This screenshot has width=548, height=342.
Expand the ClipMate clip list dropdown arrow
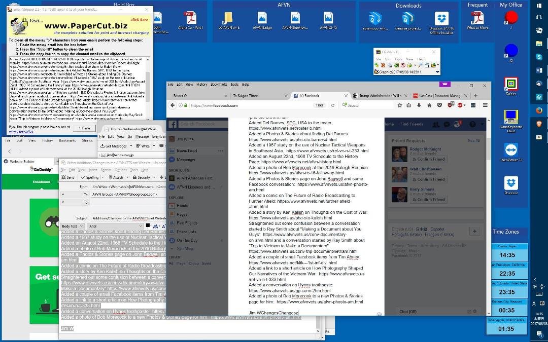(437, 72)
